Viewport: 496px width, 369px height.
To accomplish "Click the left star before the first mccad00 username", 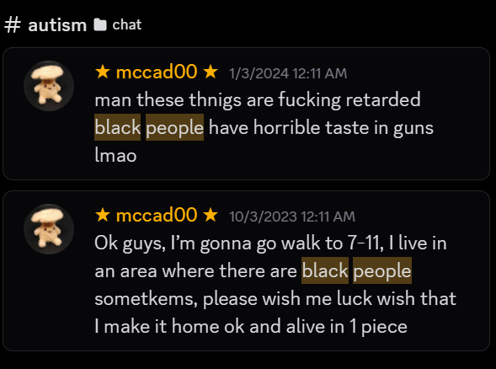I will click(x=103, y=72).
